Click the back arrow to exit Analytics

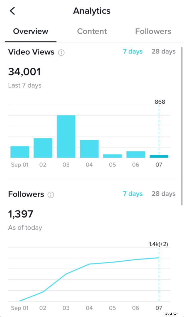[12, 11]
